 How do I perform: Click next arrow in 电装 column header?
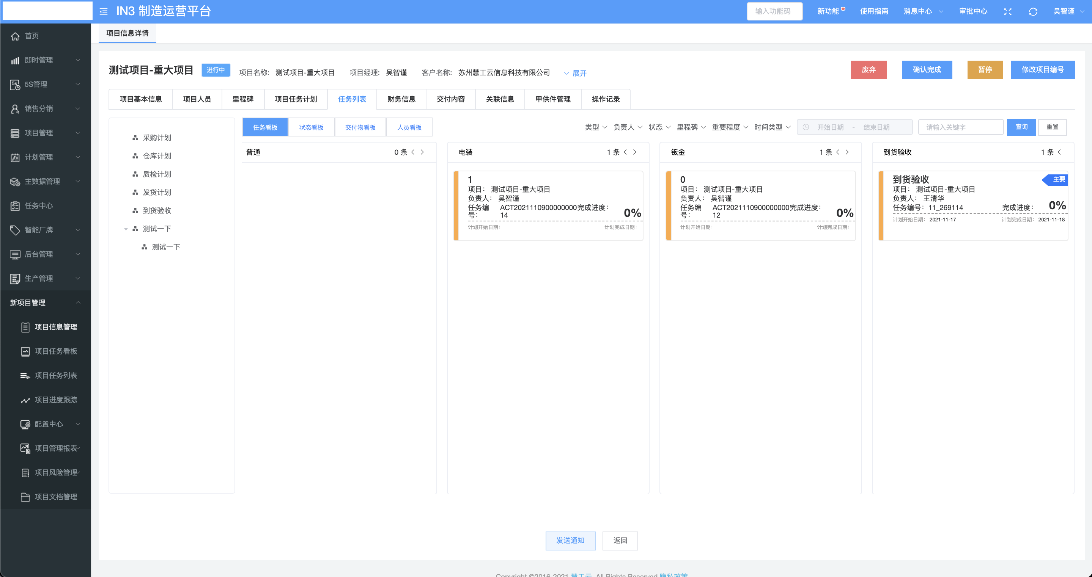635,152
